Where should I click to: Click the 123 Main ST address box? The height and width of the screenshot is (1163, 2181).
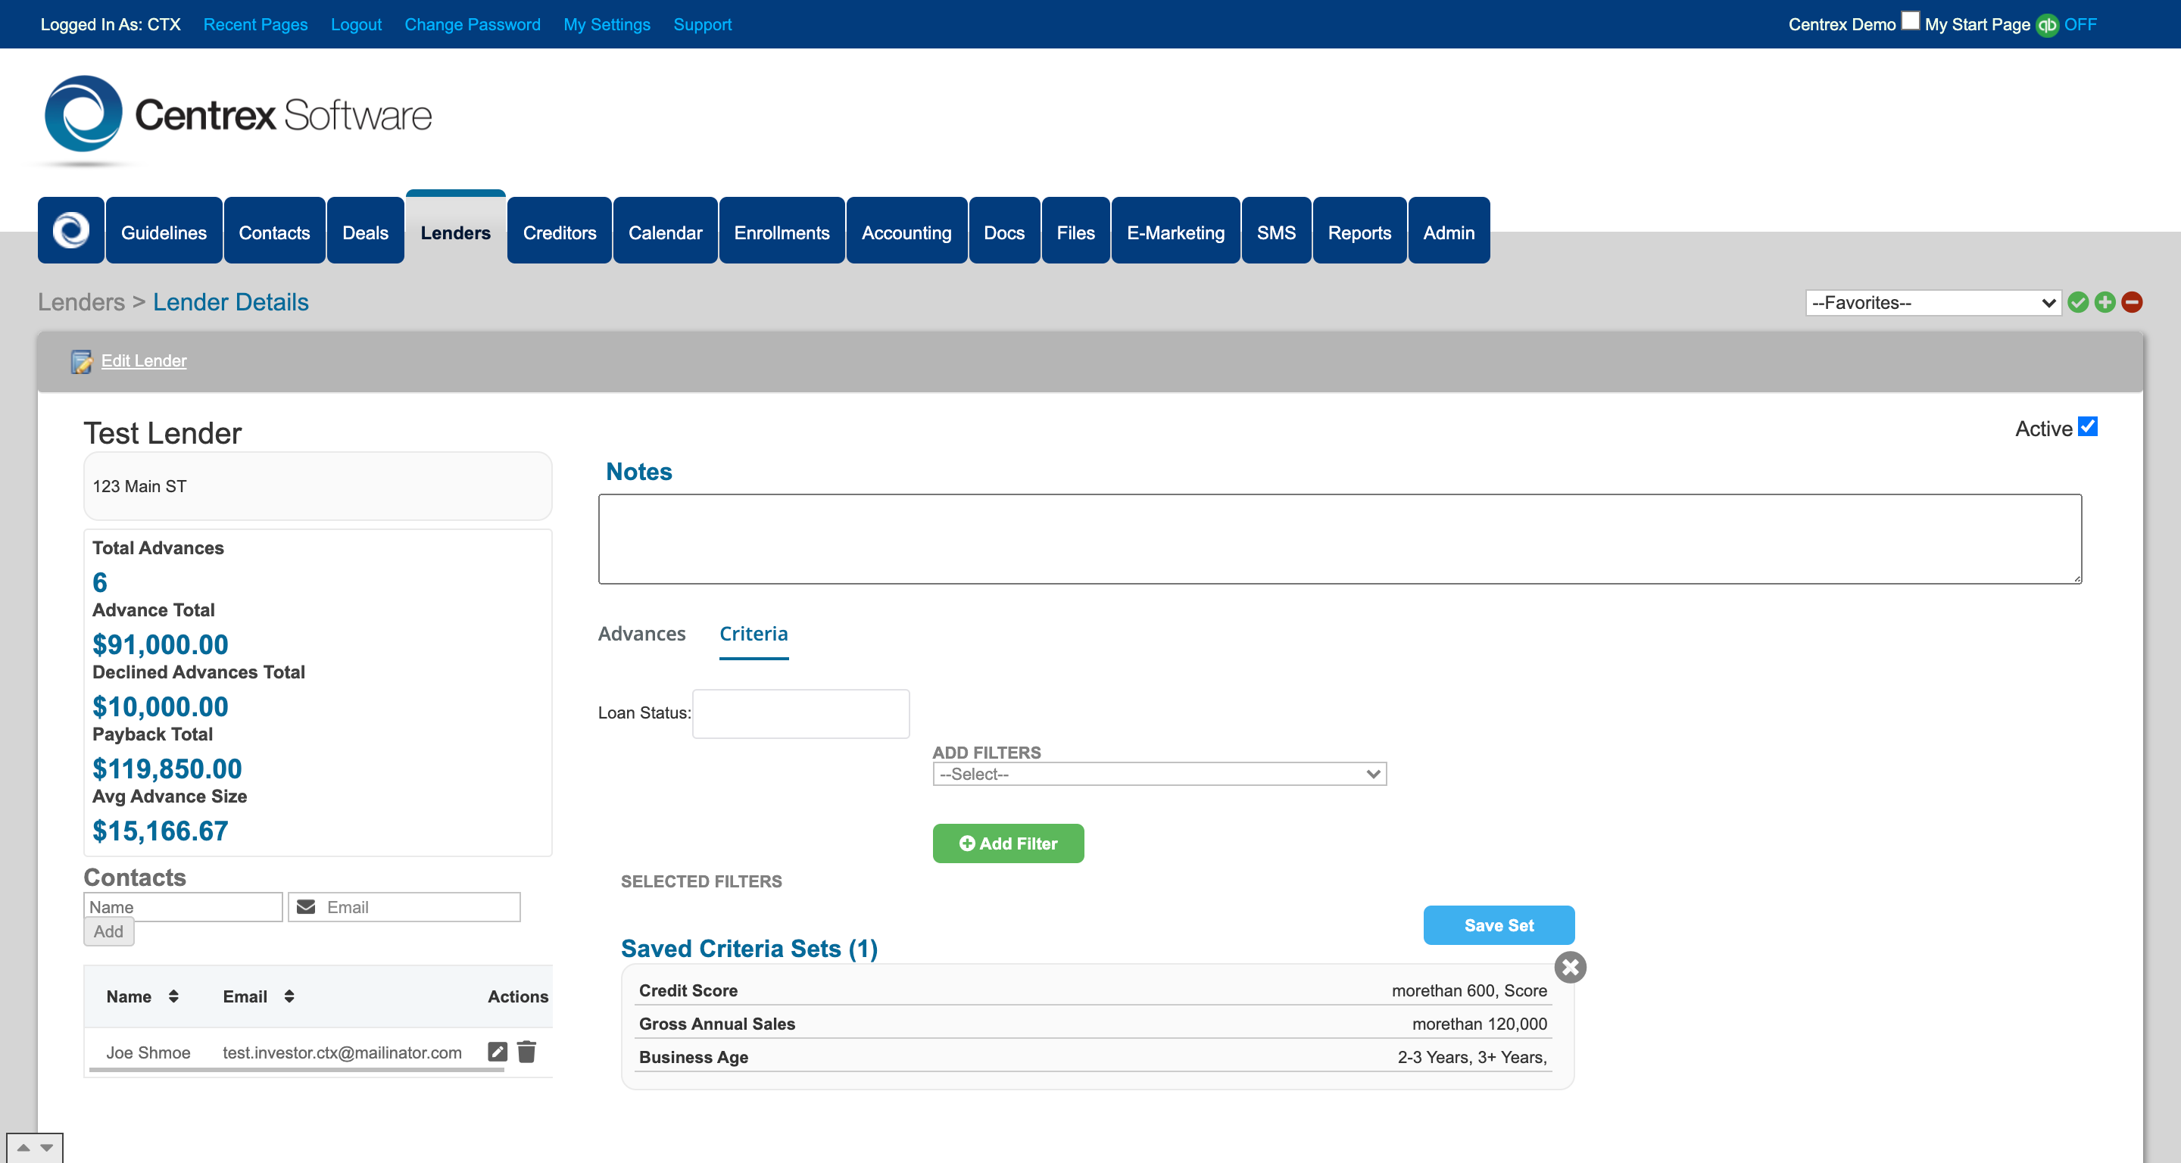[x=317, y=486]
